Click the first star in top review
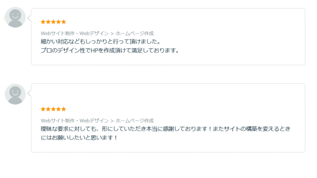Viewport: 317px width, 178px height. [43, 22]
